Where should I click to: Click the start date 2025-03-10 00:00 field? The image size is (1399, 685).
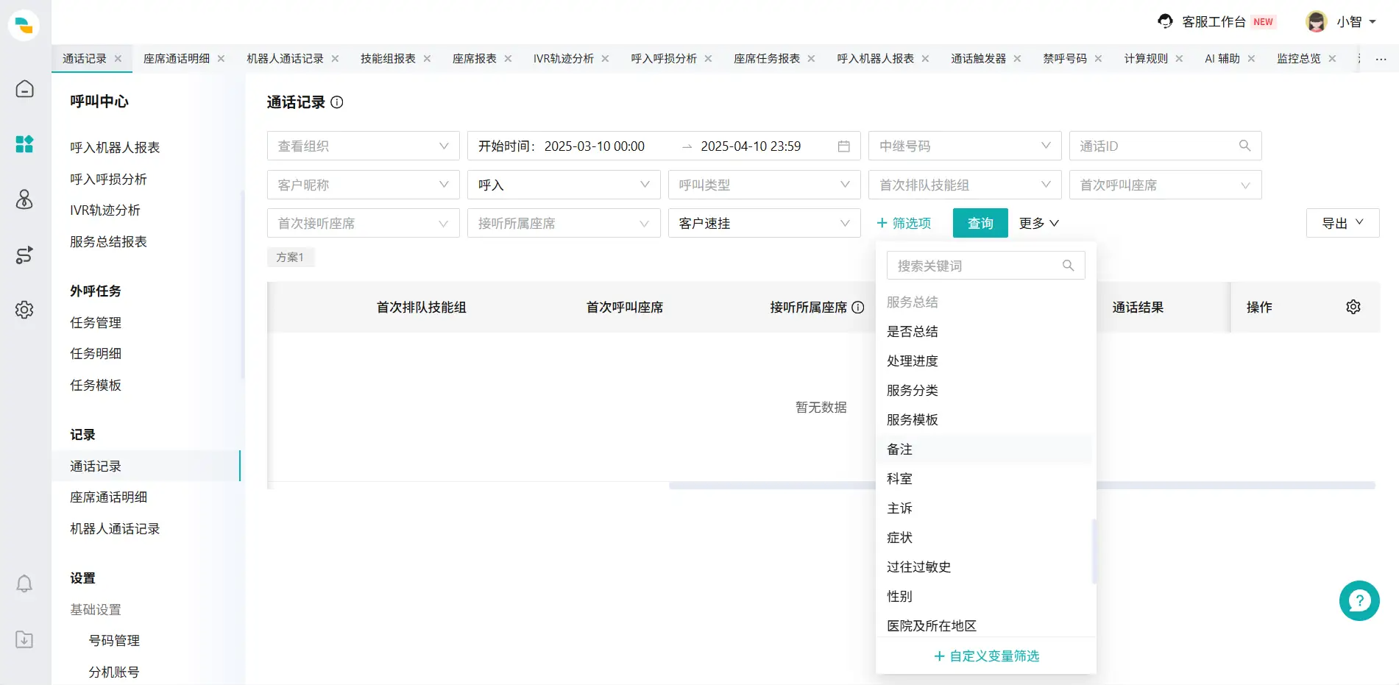pos(594,146)
